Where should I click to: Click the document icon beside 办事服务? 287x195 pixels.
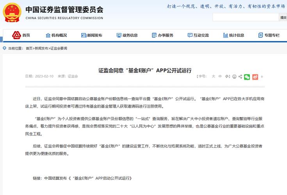coord(154,35)
